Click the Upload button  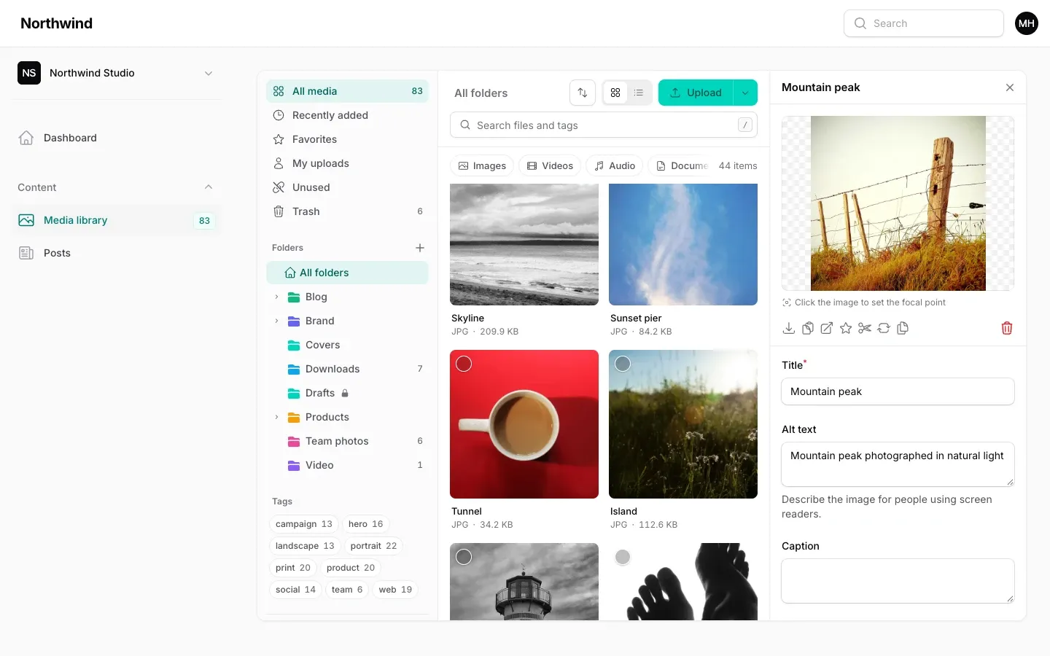696,93
